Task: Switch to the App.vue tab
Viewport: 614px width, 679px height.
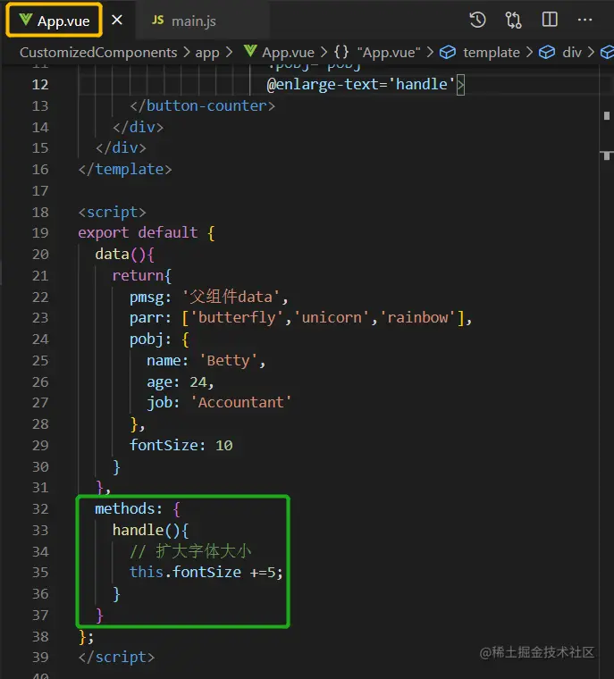Action: pyautogui.click(x=55, y=21)
